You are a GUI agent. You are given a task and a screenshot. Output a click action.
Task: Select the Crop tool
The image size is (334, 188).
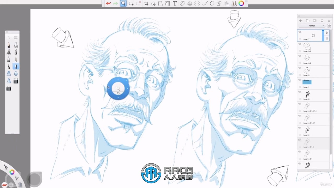pyautogui.click(x=146, y=3)
